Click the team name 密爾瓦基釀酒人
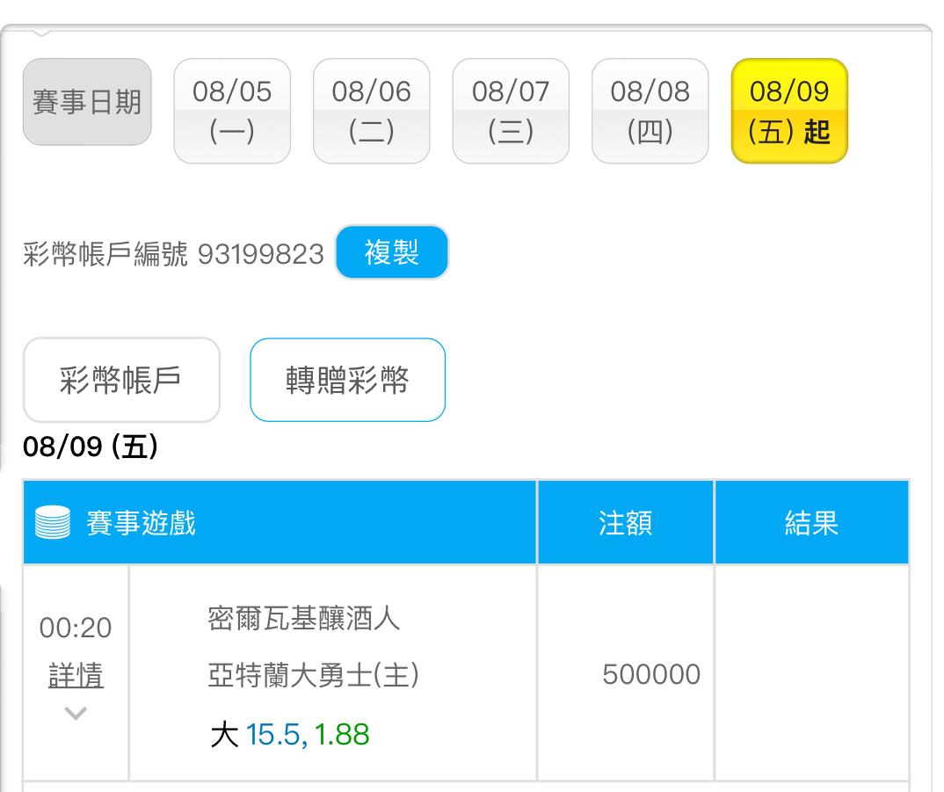Image resolution: width=944 pixels, height=792 pixels. tap(304, 619)
